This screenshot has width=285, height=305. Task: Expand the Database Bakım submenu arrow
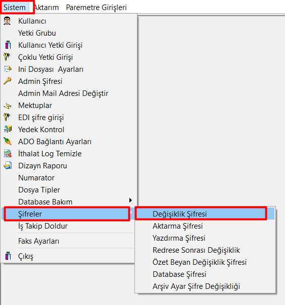coord(130,200)
